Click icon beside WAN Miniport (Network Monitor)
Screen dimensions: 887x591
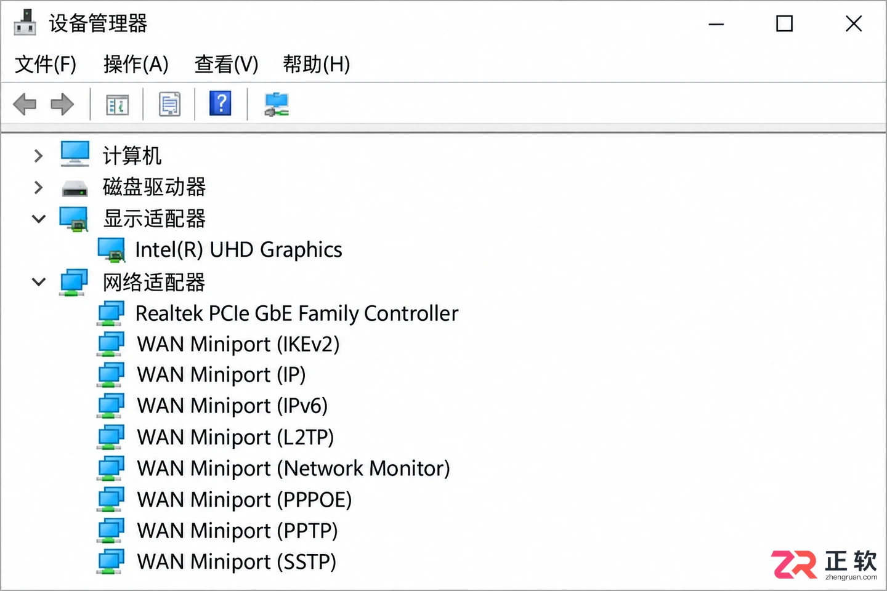(x=111, y=468)
